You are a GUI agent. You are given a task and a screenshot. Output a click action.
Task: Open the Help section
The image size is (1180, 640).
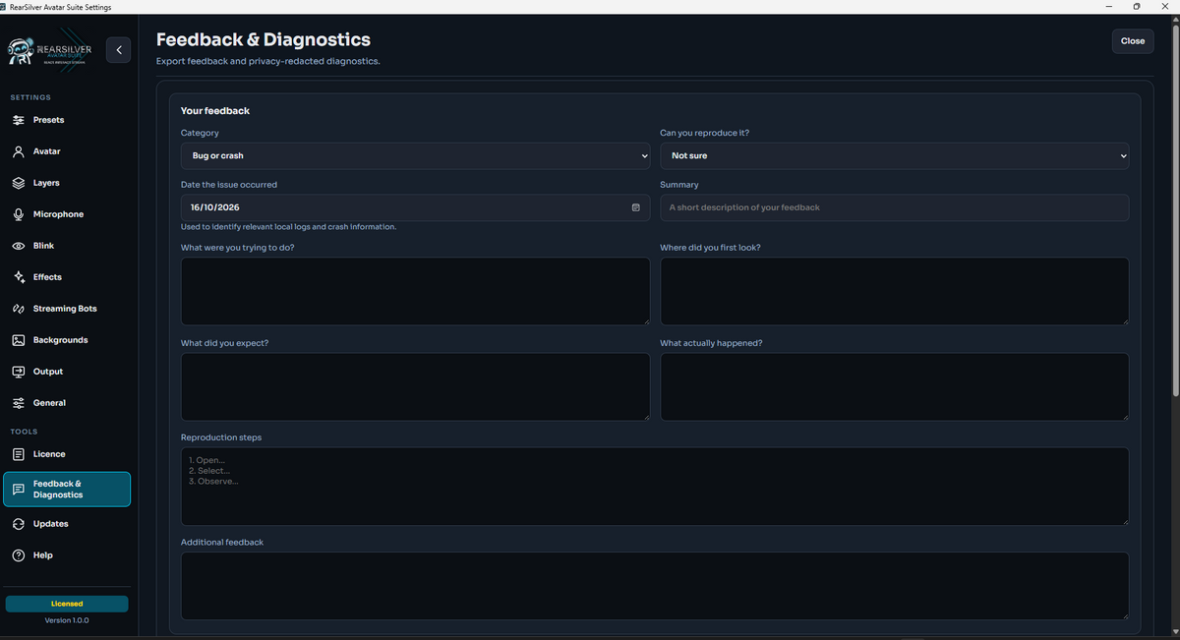67,555
